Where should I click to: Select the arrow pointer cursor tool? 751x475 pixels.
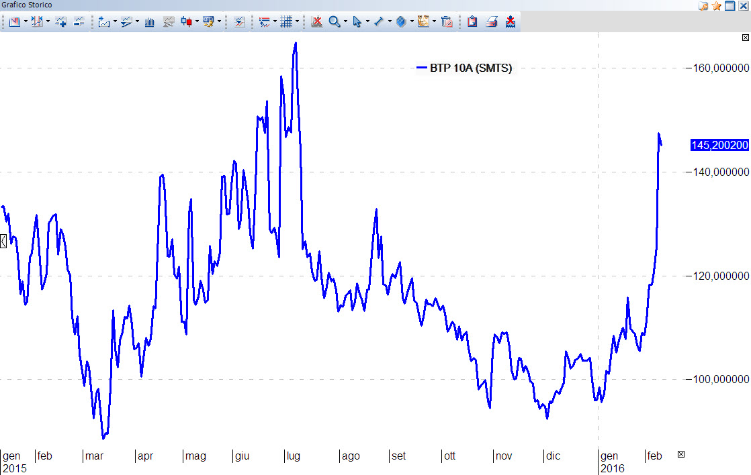357,22
